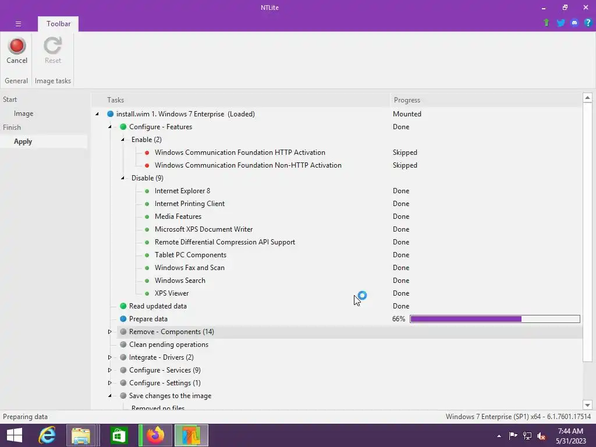Click the NTLite taskbar icon
Viewport: 596px width, 447px height.
(x=191, y=435)
